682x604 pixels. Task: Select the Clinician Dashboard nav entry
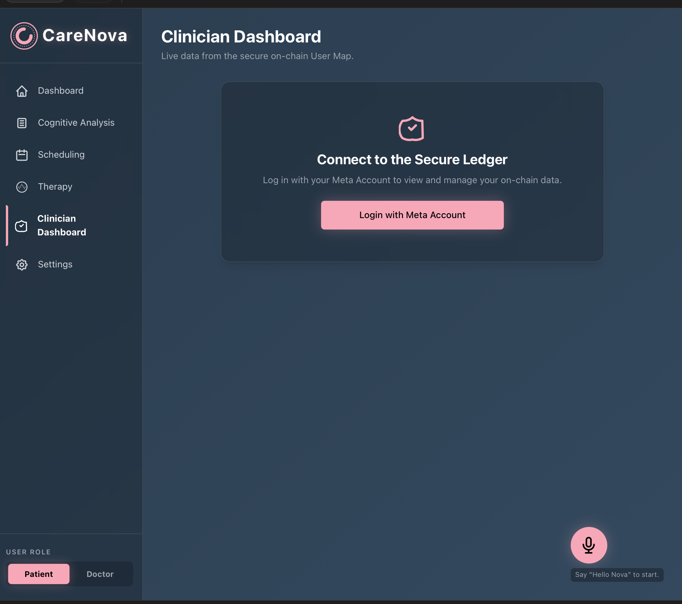tap(62, 225)
